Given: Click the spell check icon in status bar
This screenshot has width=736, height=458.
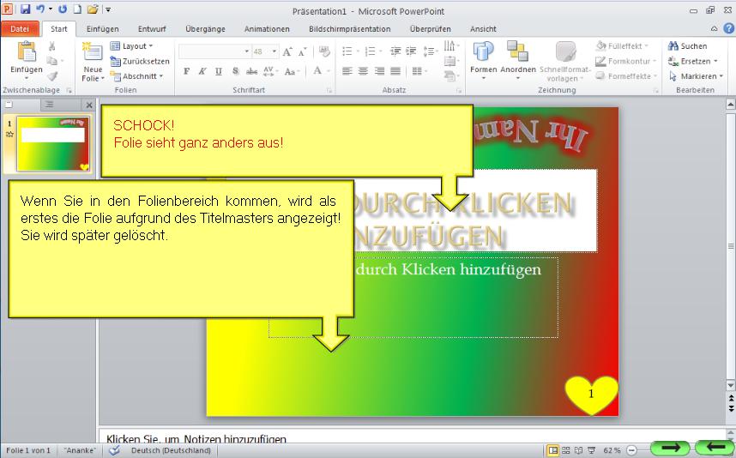Looking at the screenshot, I should [114, 450].
